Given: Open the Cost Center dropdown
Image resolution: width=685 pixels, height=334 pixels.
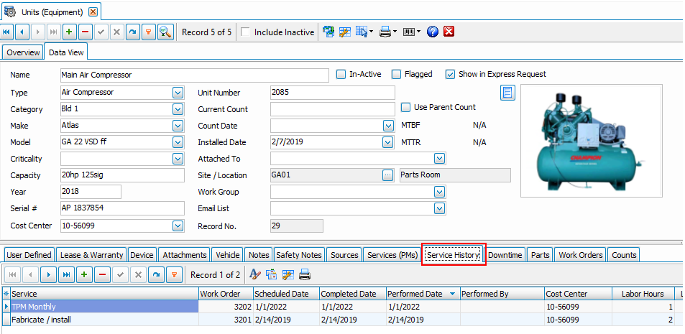Looking at the screenshot, I should click(x=178, y=226).
